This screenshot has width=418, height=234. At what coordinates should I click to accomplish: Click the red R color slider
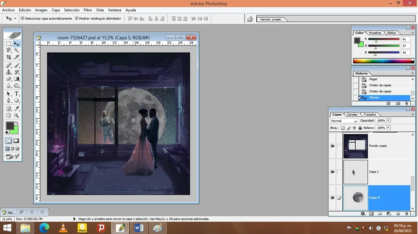click(x=384, y=39)
